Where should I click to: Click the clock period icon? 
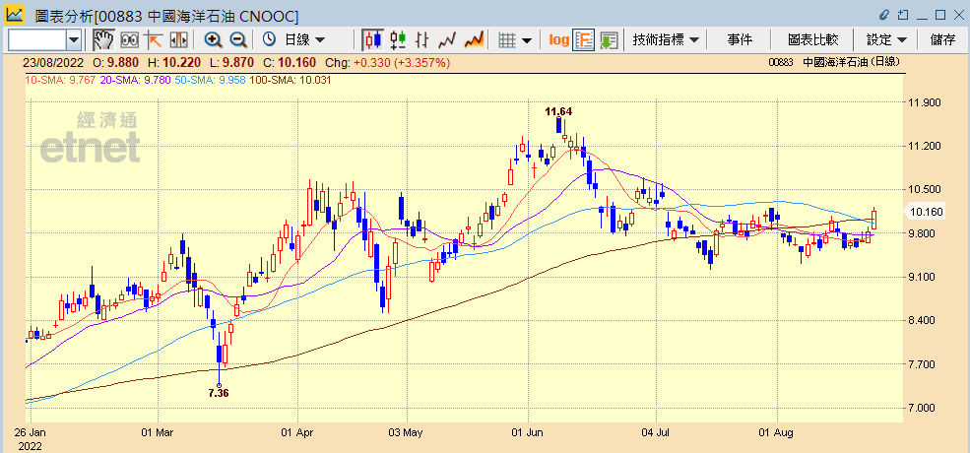[269, 39]
